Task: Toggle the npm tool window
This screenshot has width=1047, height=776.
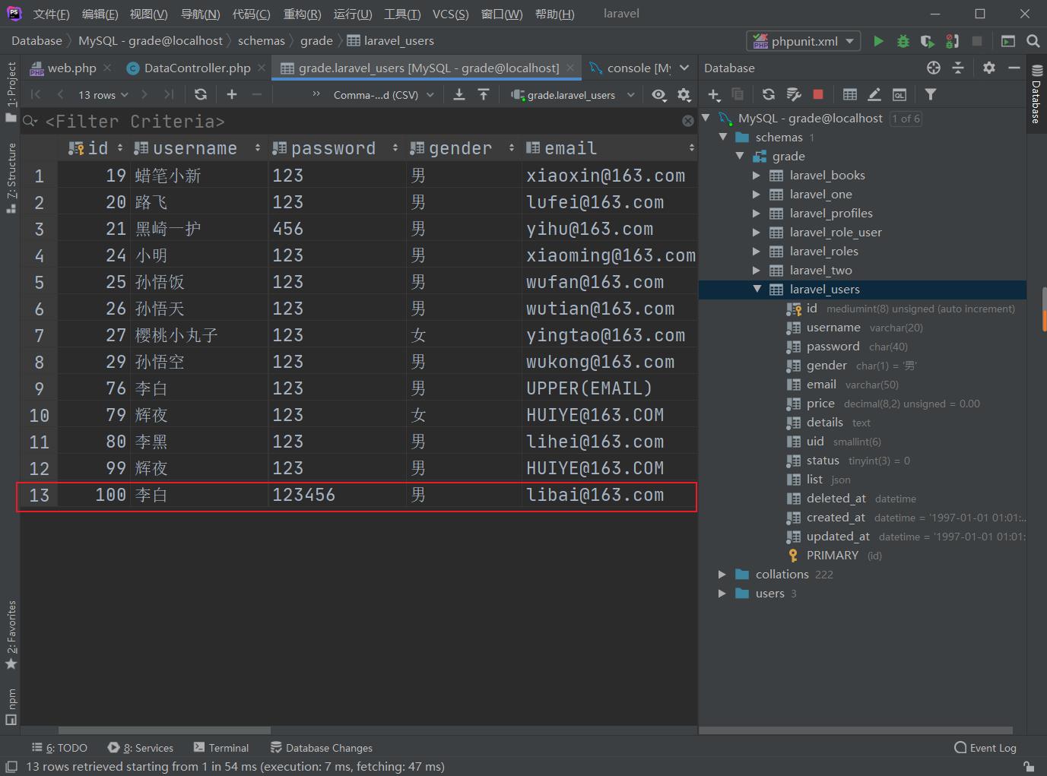Action: click(x=11, y=707)
